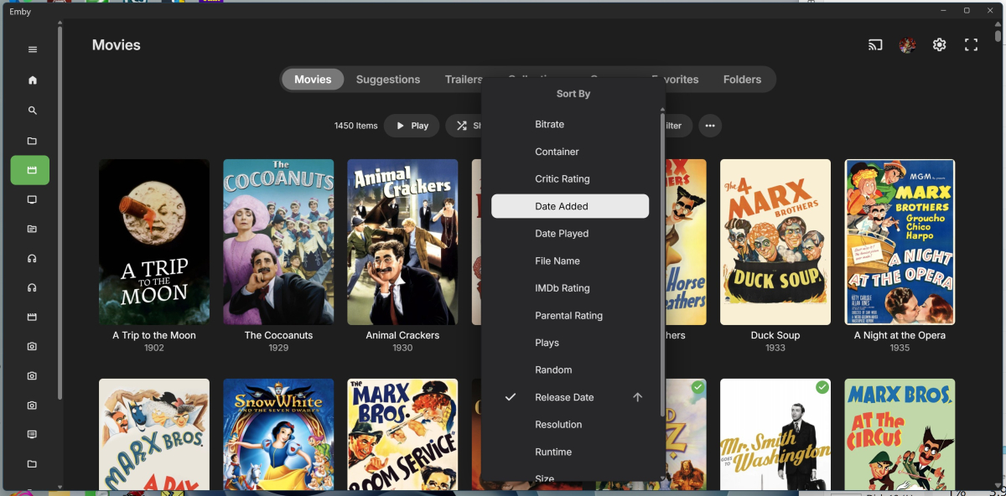
Task: Open user profile avatar
Action: tap(907, 45)
